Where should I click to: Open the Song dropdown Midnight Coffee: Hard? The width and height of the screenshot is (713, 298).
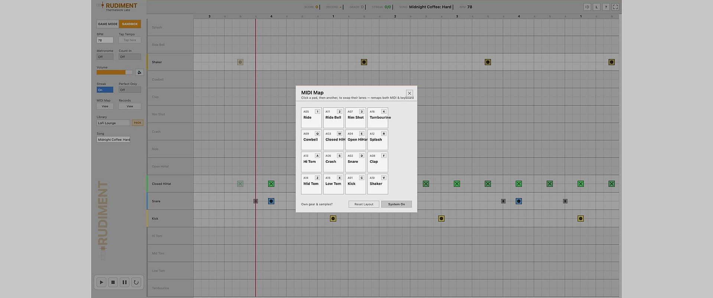113,140
